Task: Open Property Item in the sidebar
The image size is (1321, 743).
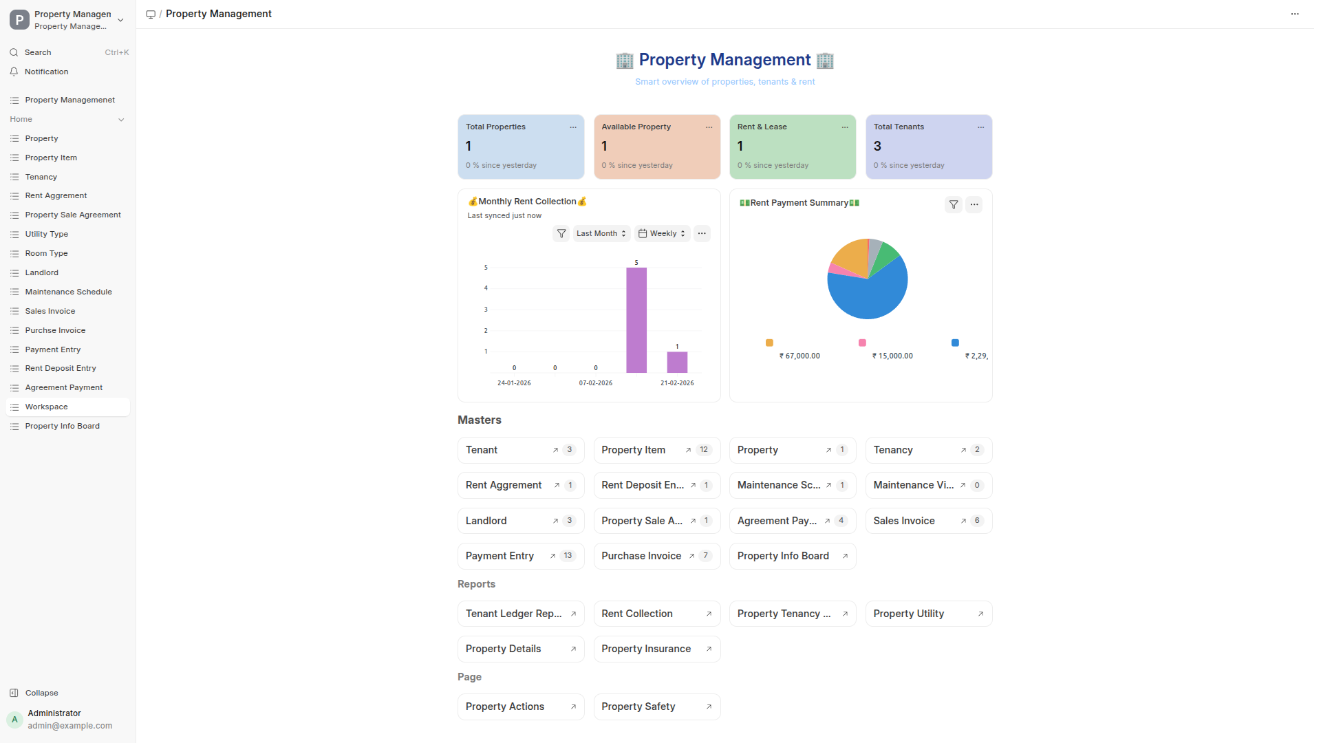Action: tap(67, 158)
